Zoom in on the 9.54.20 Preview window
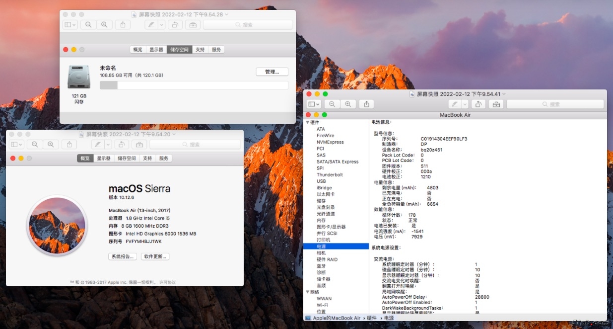Viewport: 613px width, 329px height. coord(50,144)
